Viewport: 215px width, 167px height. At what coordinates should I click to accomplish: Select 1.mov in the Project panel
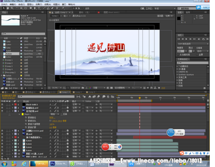tap(9, 45)
